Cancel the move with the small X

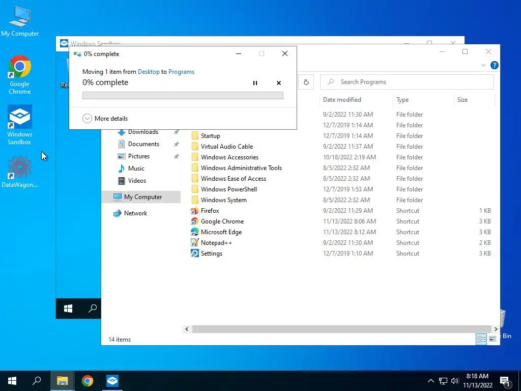pyautogui.click(x=279, y=83)
